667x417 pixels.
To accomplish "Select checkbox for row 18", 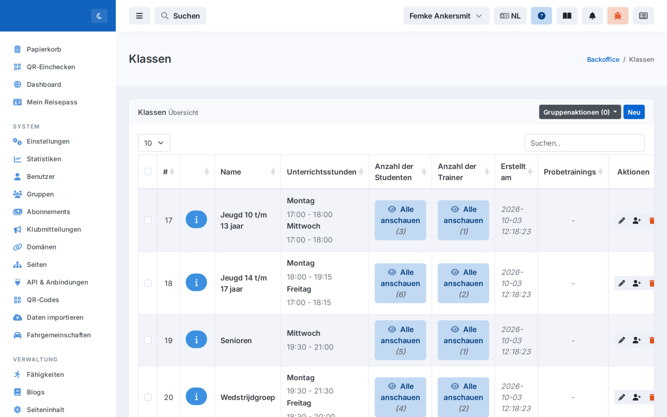I will point(148,283).
